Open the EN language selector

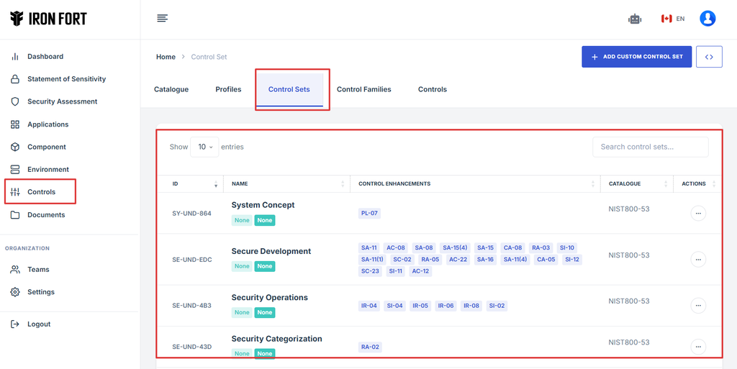click(x=673, y=19)
